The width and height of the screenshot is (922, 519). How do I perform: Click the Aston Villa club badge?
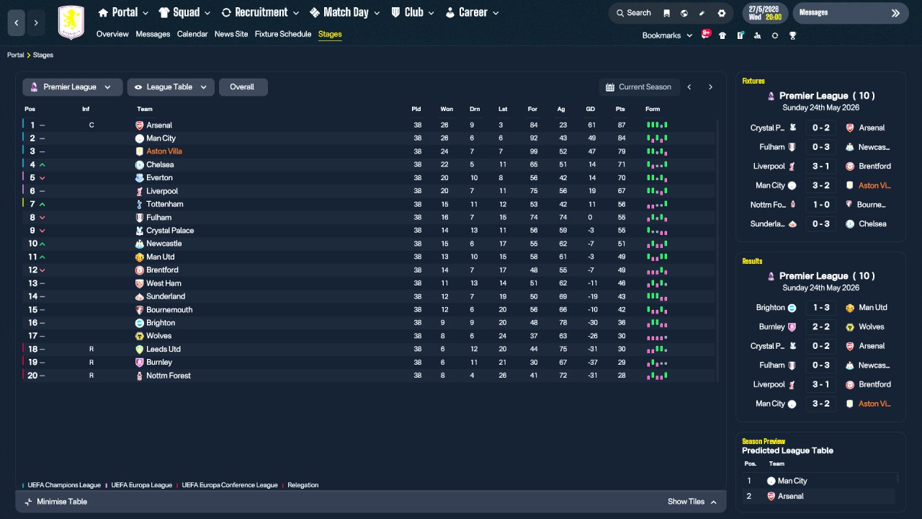coord(71,22)
